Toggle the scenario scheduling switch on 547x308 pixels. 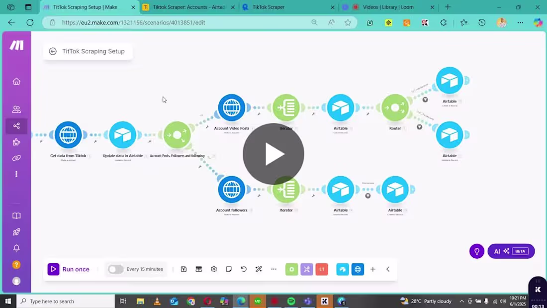pos(115,269)
